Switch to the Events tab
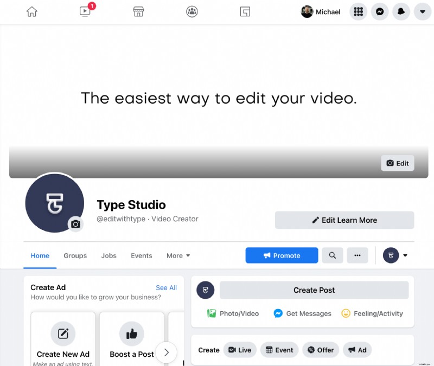Image resolution: width=434 pixels, height=366 pixels. [141, 255]
